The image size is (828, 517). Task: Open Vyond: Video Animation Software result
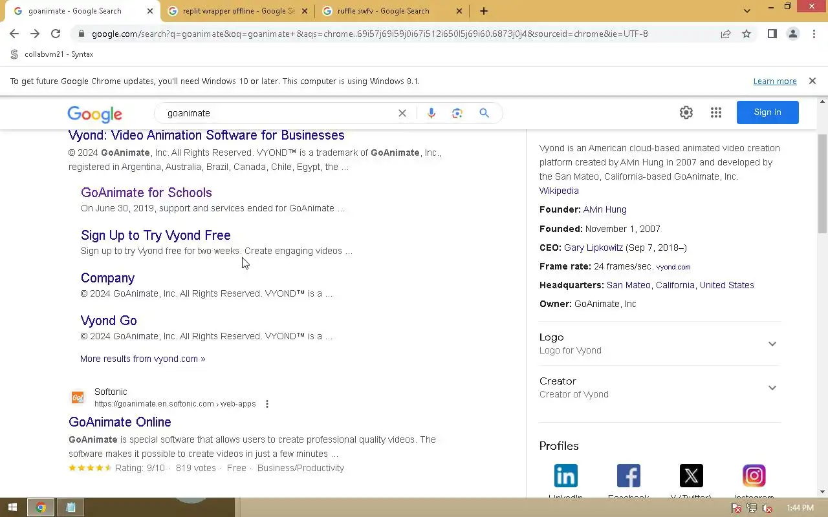tap(206, 135)
